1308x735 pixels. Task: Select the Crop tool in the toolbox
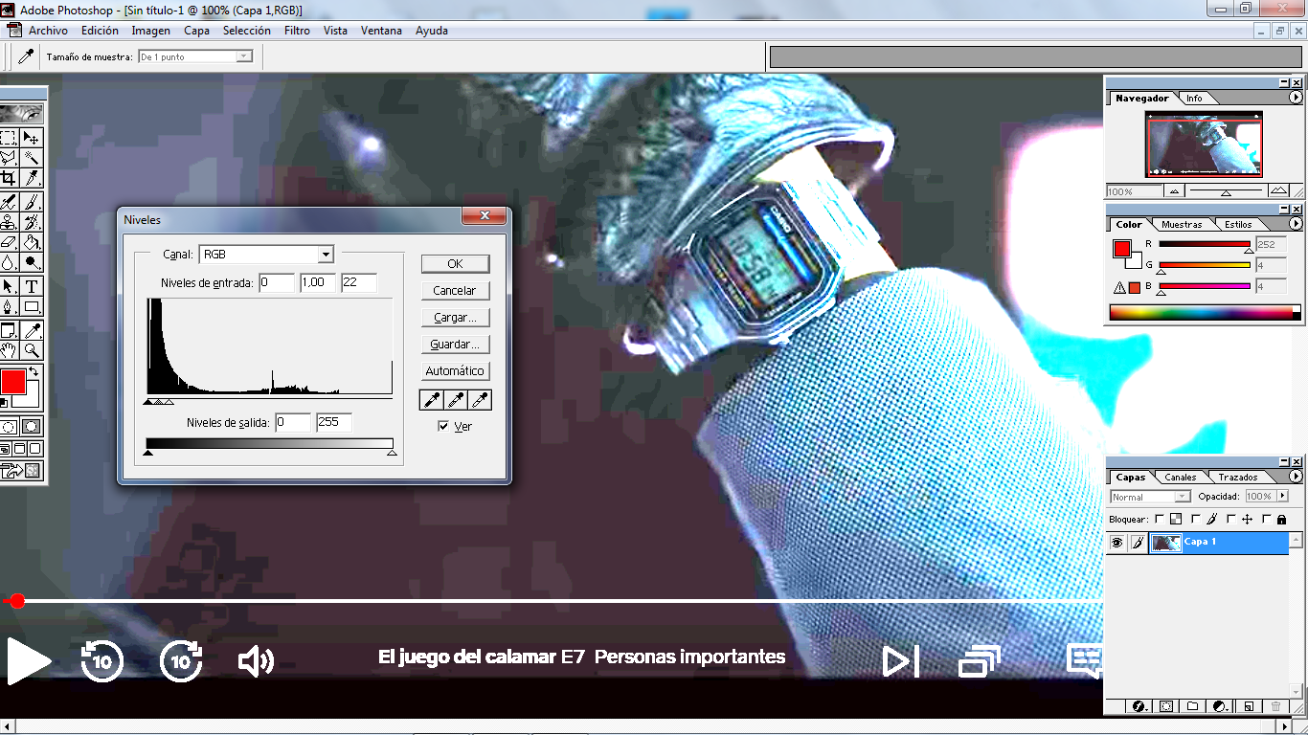[x=8, y=179]
